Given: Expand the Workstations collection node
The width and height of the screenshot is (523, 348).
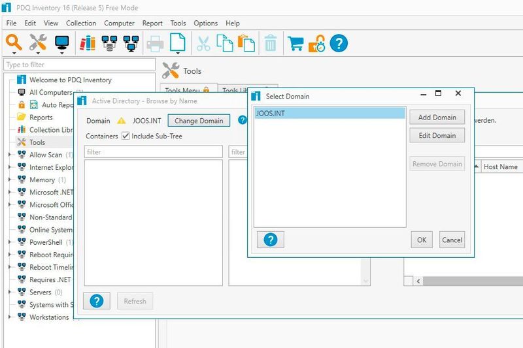Looking at the screenshot, I should point(10,317).
